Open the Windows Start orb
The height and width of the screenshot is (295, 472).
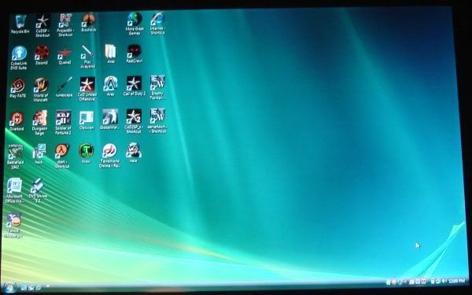pyautogui.click(x=9, y=287)
